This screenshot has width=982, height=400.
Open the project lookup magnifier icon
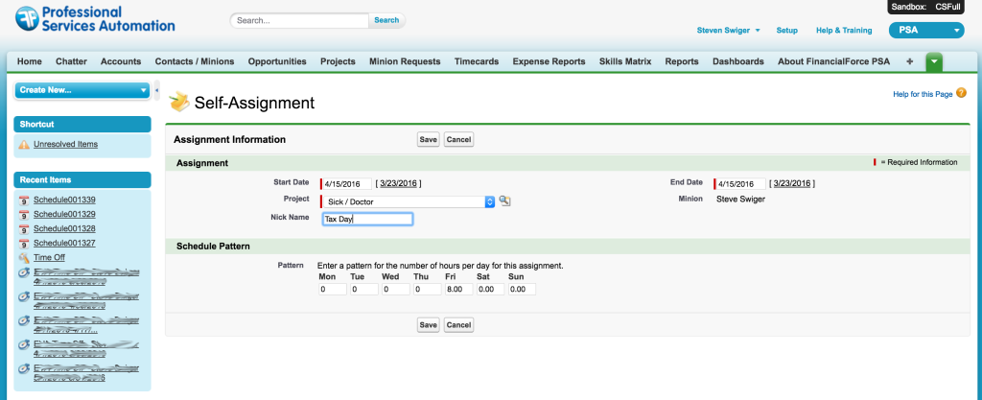[504, 200]
